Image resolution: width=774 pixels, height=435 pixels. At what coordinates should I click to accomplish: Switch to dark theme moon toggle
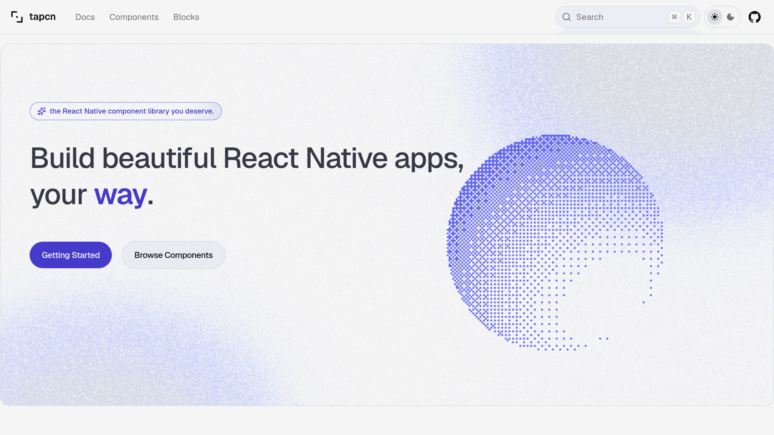(730, 17)
